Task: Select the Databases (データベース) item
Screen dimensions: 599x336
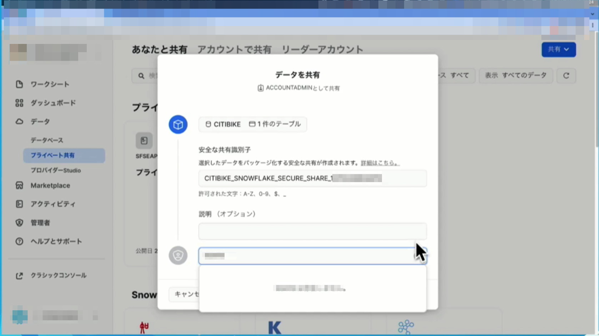Action: point(47,140)
